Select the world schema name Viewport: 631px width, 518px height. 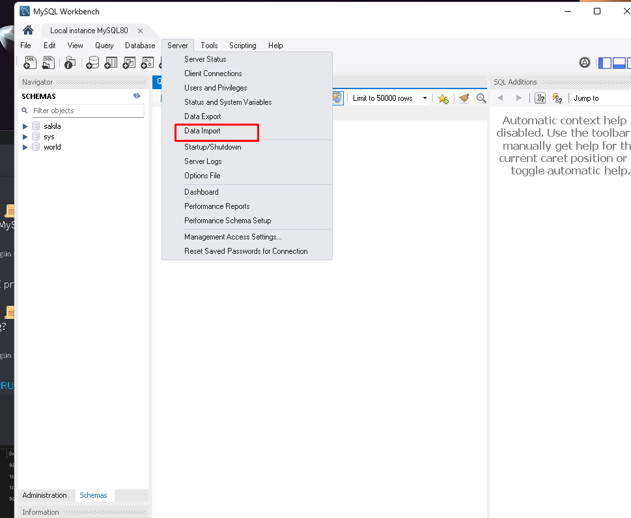pyautogui.click(x=52, y=147)
